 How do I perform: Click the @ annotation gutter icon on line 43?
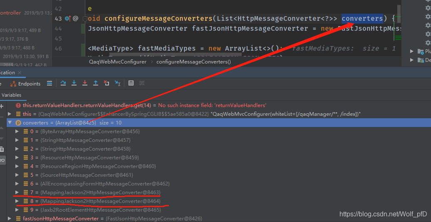click(x=76, y=19)
